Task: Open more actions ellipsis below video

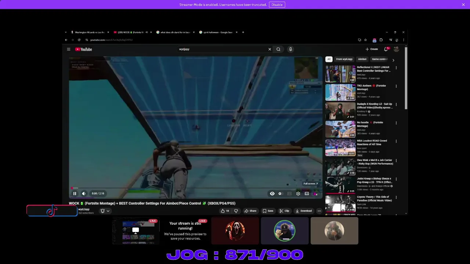Action: [x=319, y=211]
